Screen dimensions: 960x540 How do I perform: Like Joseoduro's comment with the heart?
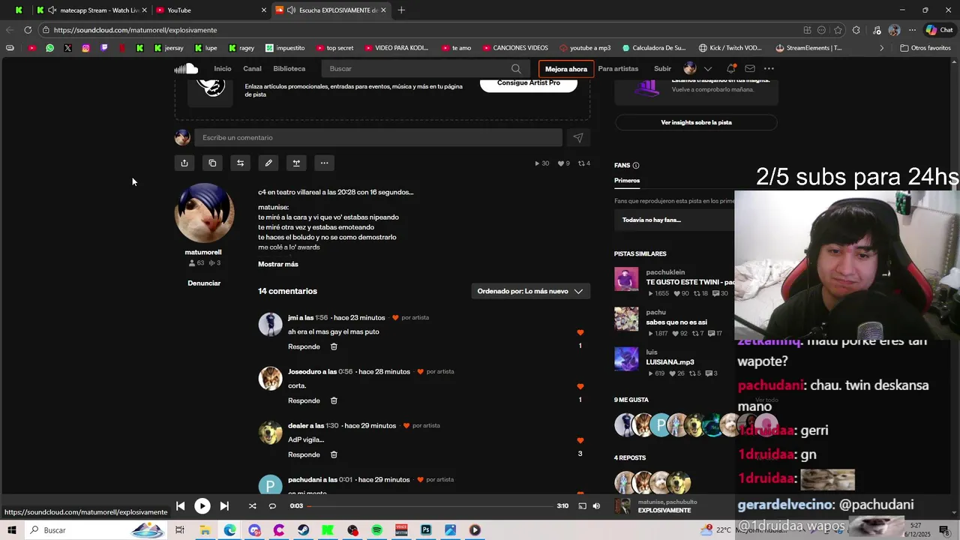click(x=580, y=386)
